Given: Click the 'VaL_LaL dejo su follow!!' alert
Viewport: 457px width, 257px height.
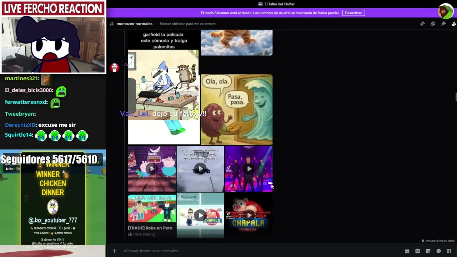Looking at the screenshot, I should tap(163, 114).
